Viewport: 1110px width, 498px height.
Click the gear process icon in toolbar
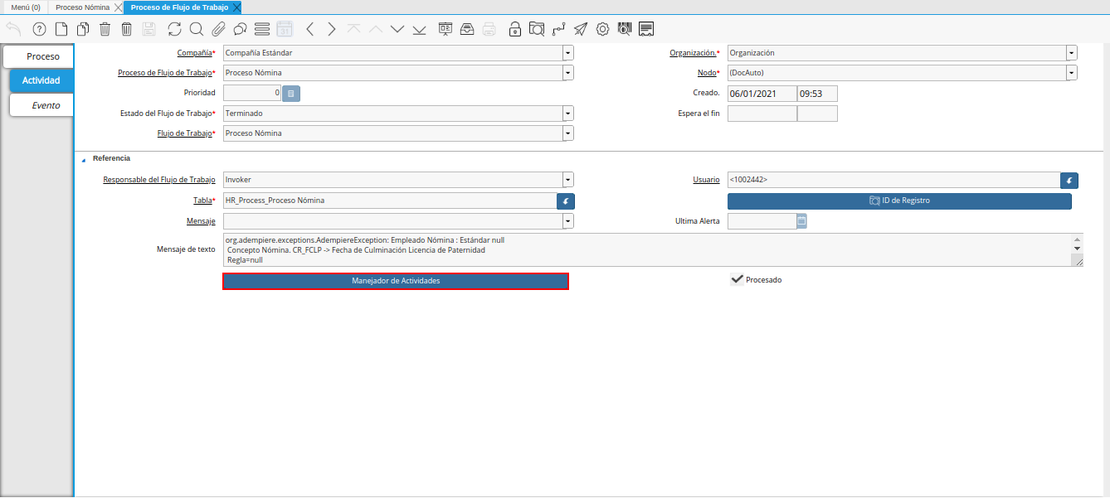coord(602,29)
